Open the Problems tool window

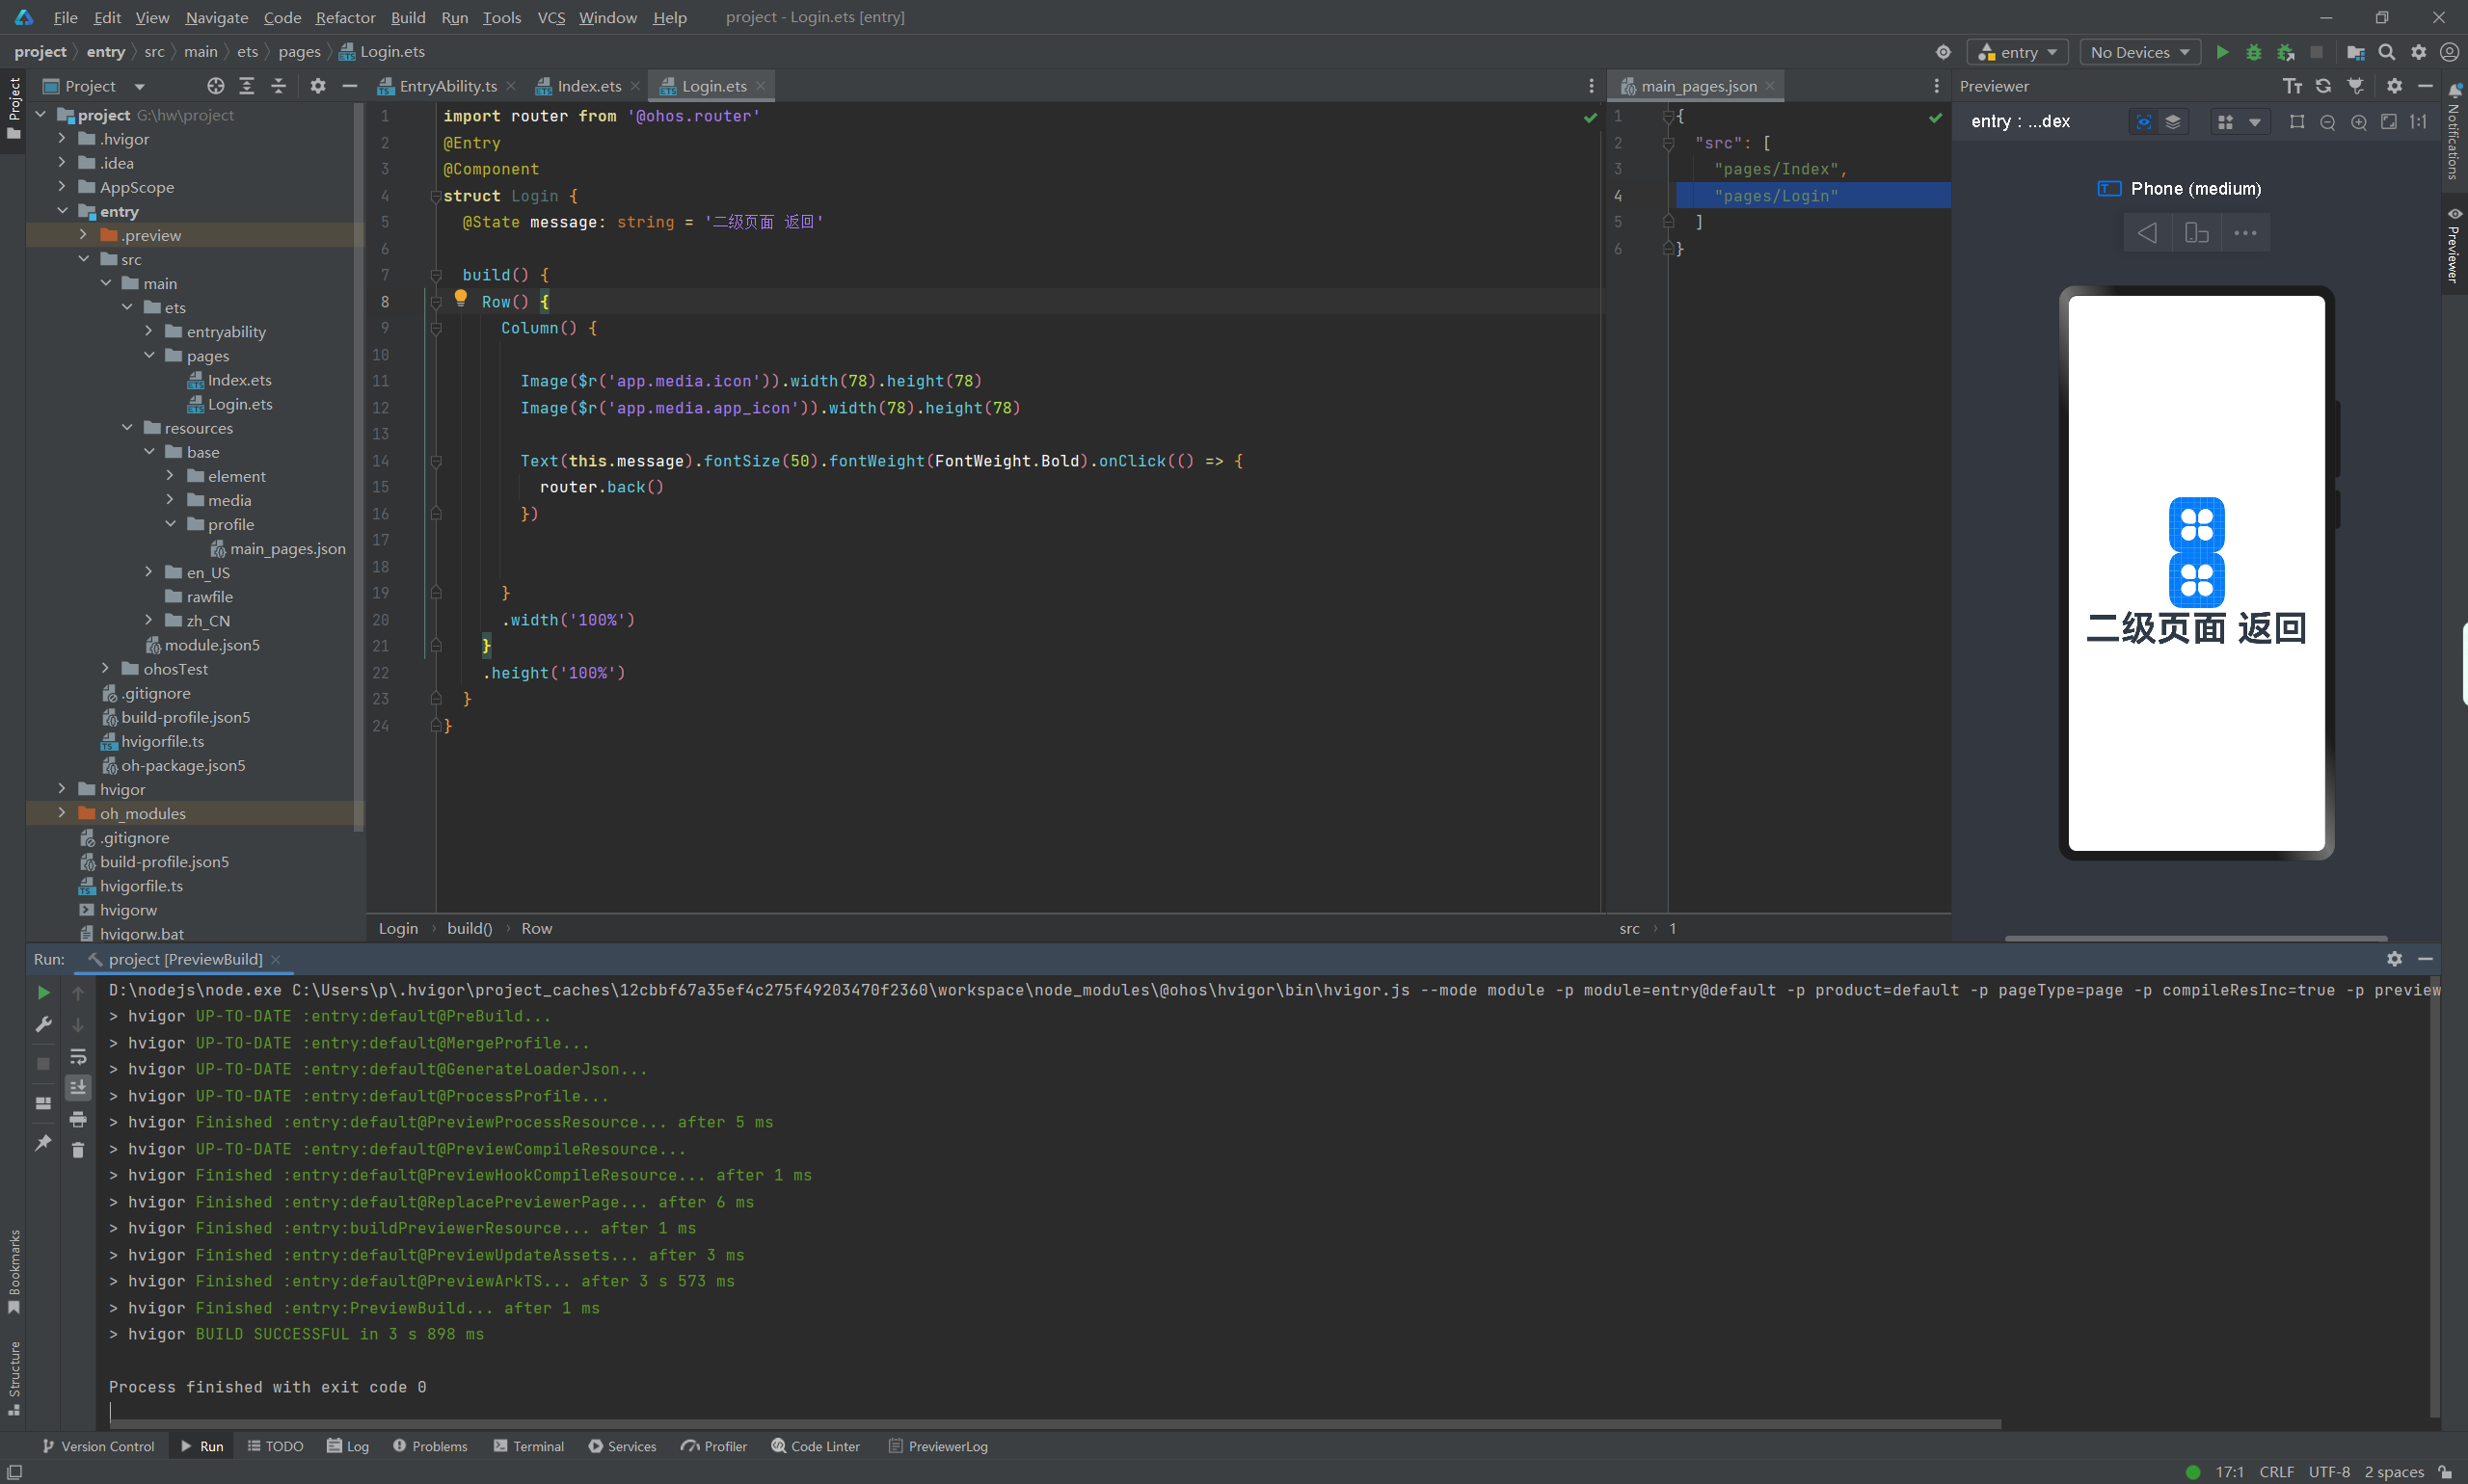click(x=430, y=1446)
